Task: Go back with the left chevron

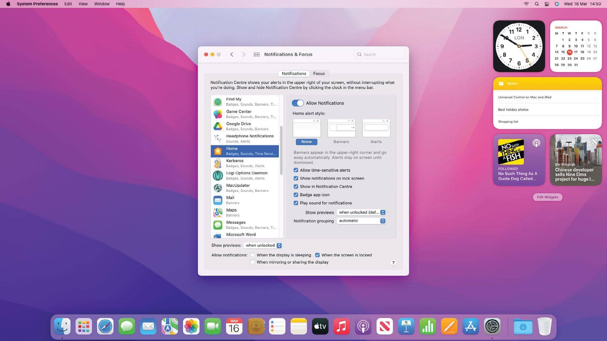Action: (232, 55)
